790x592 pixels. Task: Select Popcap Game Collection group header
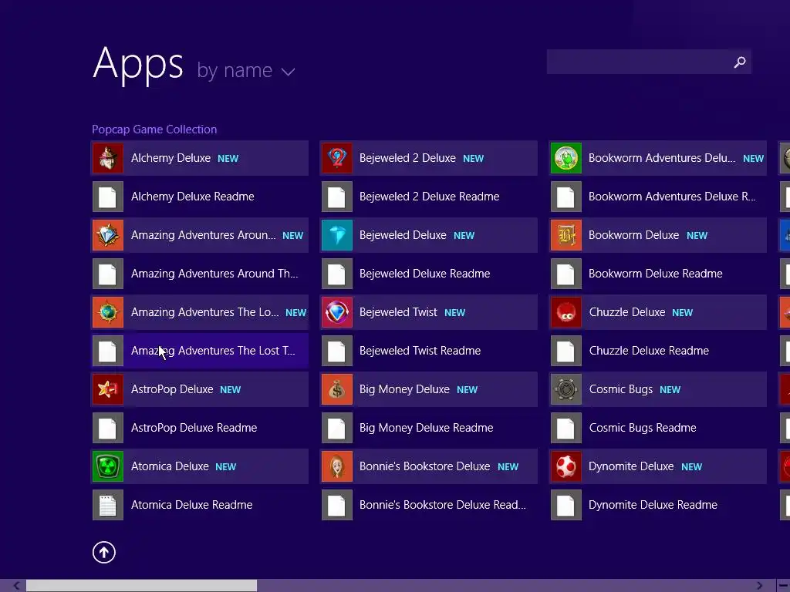(154, 129)
